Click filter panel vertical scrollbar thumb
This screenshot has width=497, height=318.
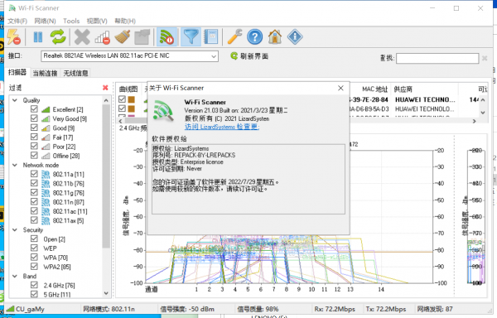[x=106, y=176]
